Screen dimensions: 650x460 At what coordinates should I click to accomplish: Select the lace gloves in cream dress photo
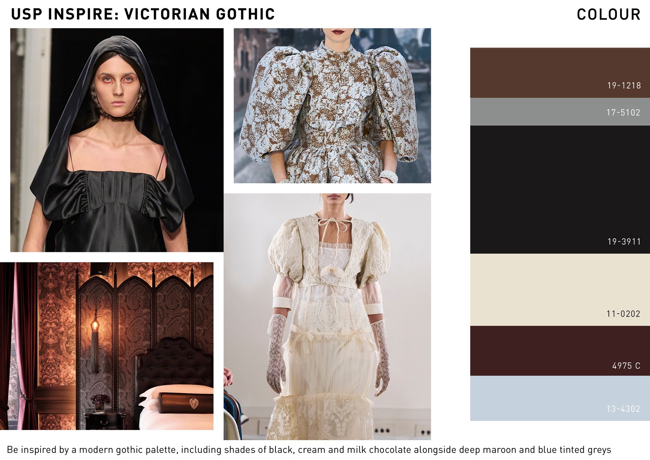click(277, 353)
